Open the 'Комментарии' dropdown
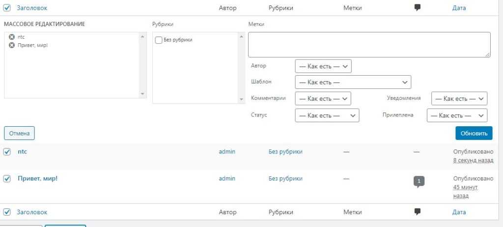503x227 pixels. [323, 99]
